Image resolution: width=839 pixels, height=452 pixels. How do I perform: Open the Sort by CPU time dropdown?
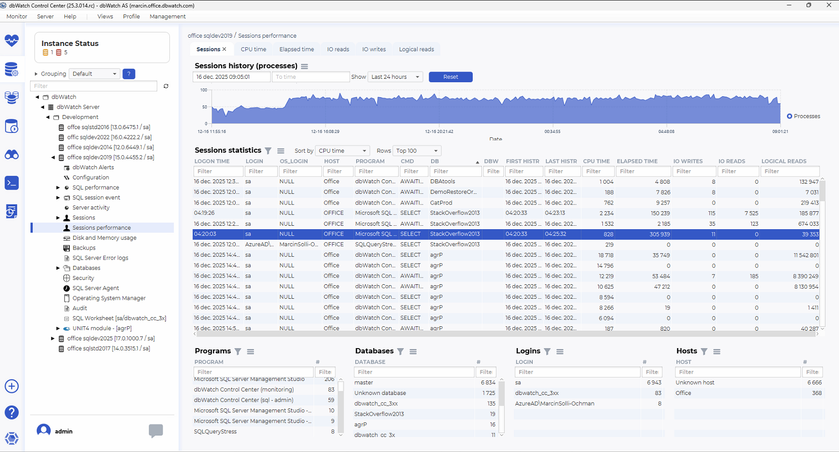pos(342,151)
